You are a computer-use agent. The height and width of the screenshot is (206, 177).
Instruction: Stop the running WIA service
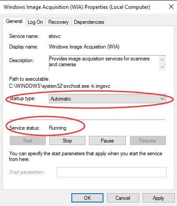[x=67, y=141]
